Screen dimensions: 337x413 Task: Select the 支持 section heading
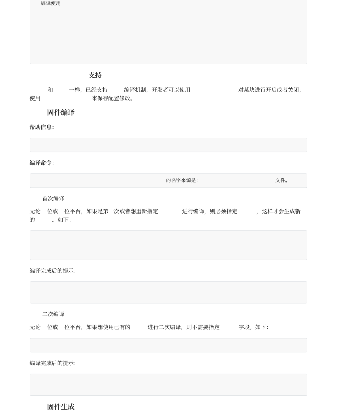click(x=95, y=75)
